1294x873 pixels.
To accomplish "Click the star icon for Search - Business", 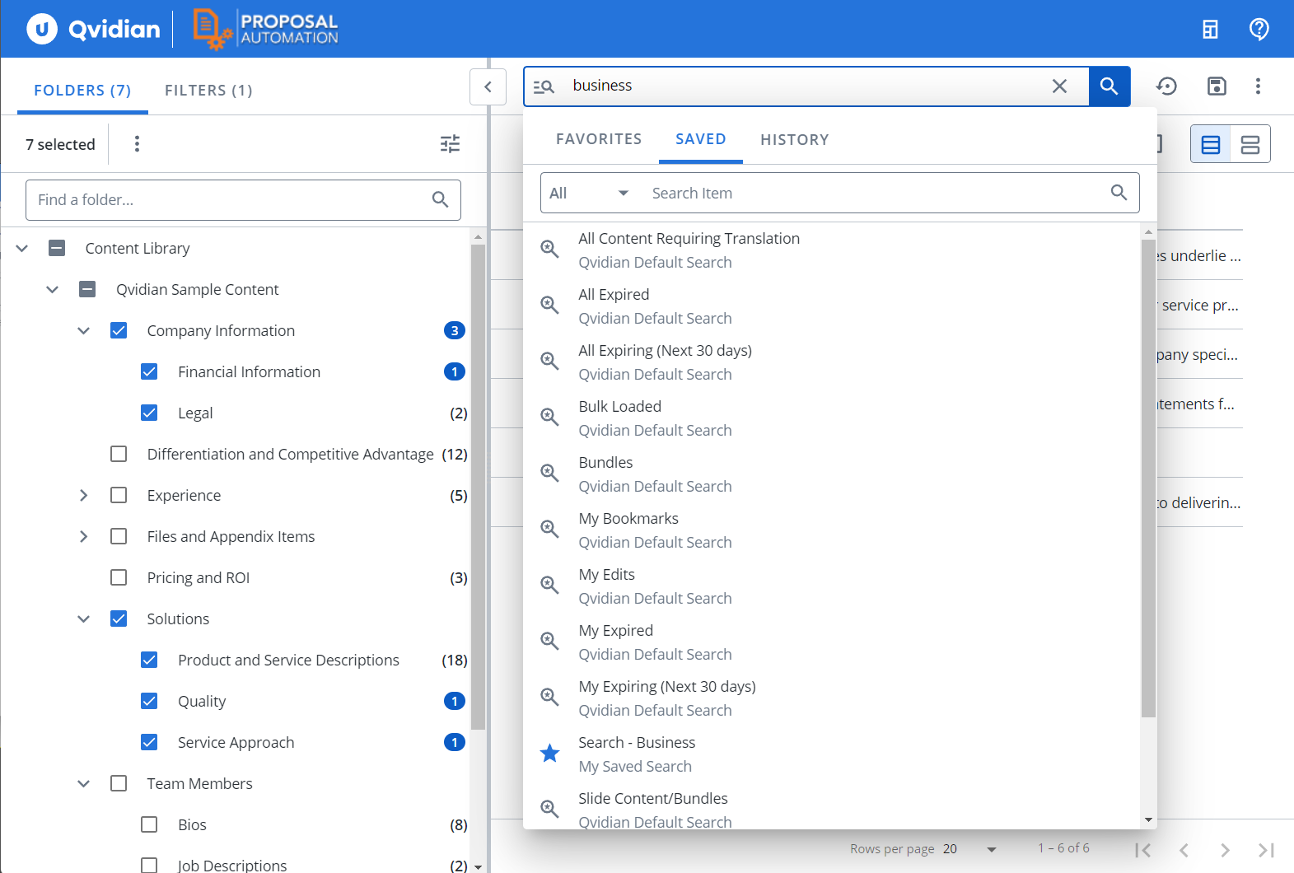I will tap(549, 754).
